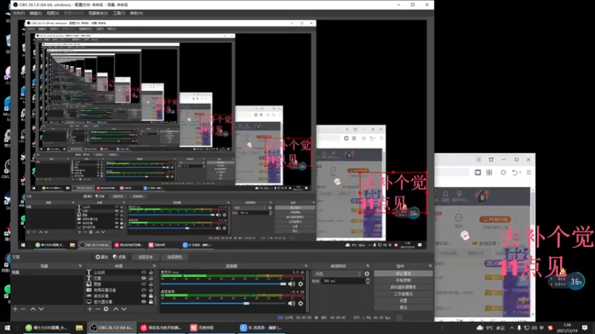Click the skin shirt icon in right window

click(491, 160)
